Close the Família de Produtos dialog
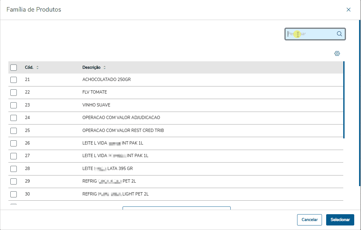Screen dimensions: 361x230 348,10
